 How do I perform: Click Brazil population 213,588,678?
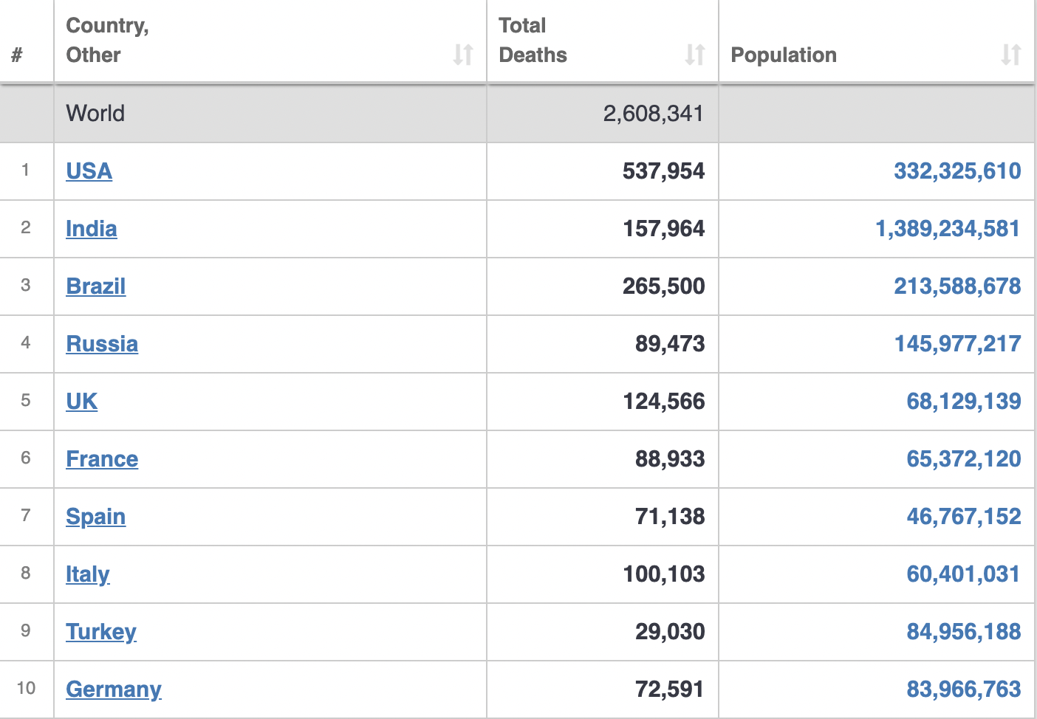click(957, 286)
